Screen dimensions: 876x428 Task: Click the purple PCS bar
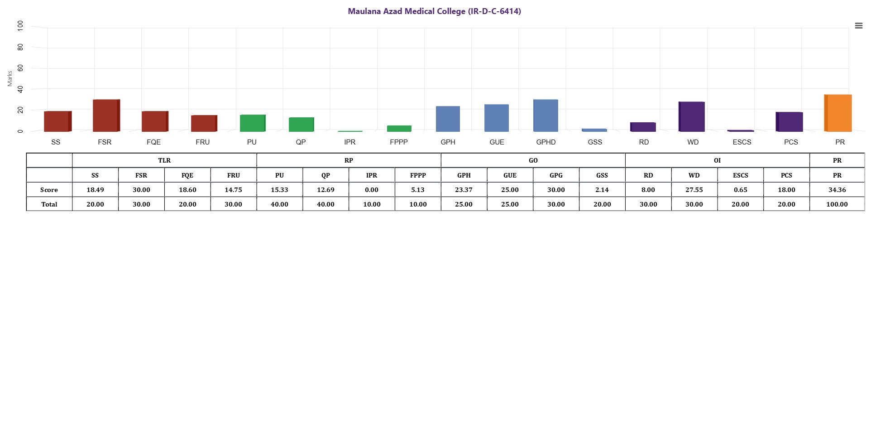(x=789, y=122)
